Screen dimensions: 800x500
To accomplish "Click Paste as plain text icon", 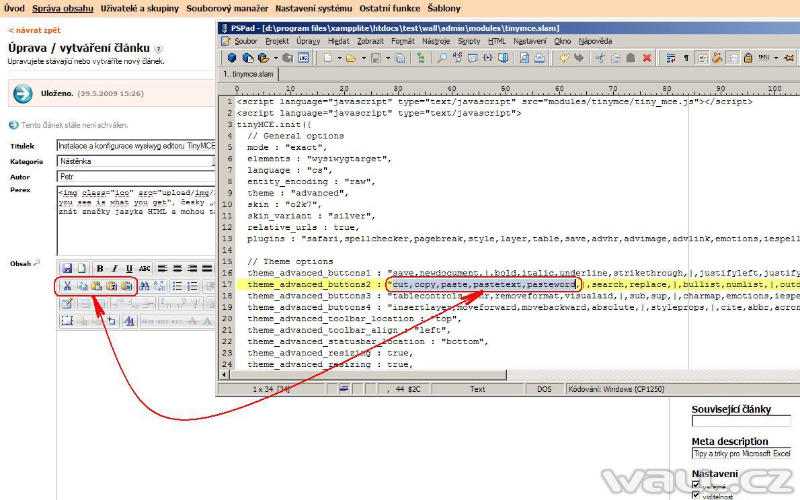I will click(x=111, y=286).
